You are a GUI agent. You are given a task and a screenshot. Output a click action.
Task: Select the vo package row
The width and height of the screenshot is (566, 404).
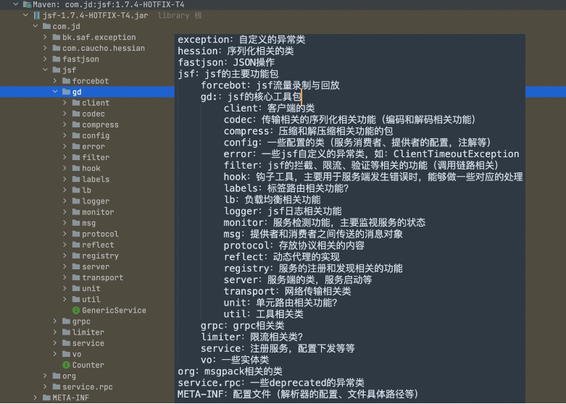tap(88, 354)
